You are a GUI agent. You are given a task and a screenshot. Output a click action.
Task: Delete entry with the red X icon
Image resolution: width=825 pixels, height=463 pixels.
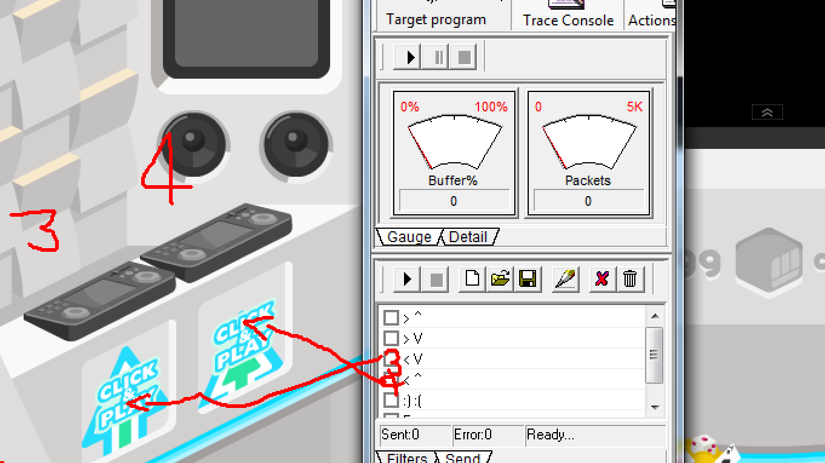602,279
